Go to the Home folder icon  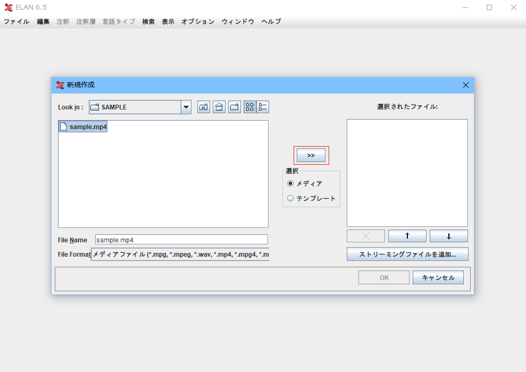[219, 107]
